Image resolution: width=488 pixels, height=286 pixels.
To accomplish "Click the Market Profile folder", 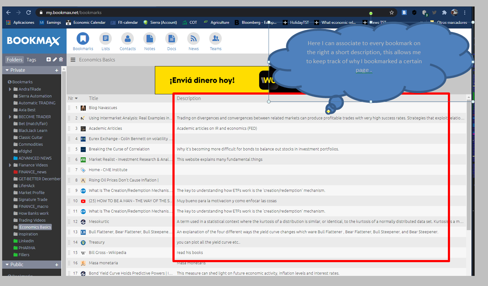I will coord(31,192).
